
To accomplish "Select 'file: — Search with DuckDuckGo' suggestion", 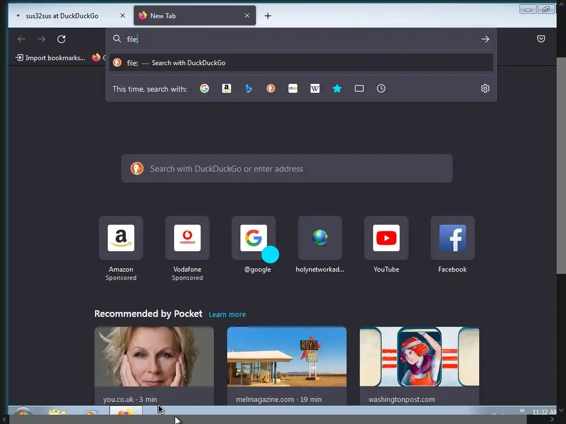I will (301, 63).
